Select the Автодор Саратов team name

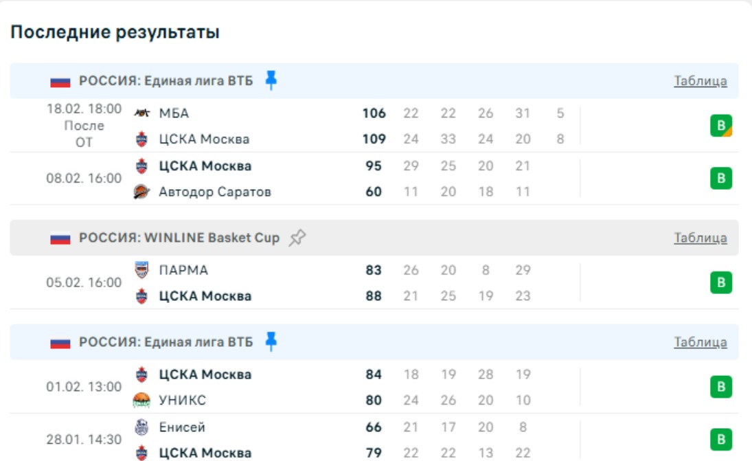click(215, 192)
